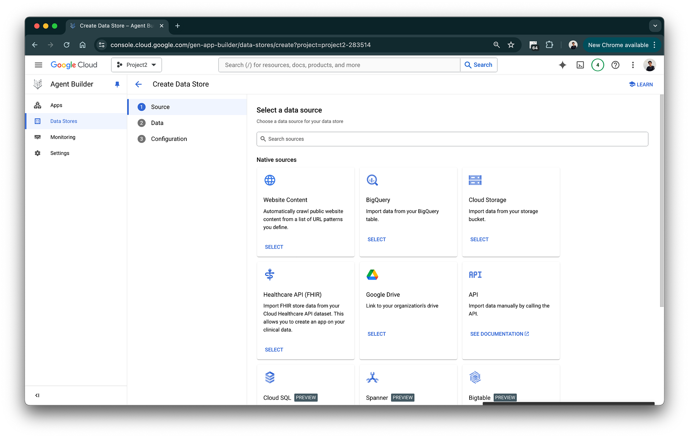Viewport: 689px width, 438px height.
Task: Open Monitoring in the sidebar
Action: pos(63,137)
